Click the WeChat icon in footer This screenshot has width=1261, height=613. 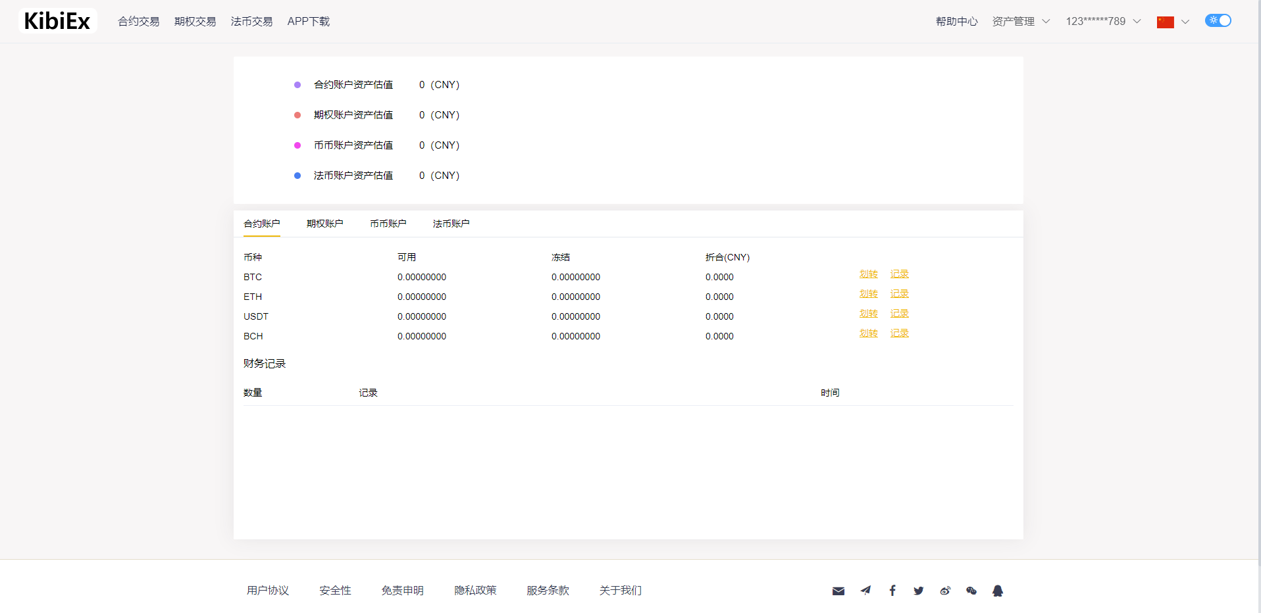pos(971,590)
